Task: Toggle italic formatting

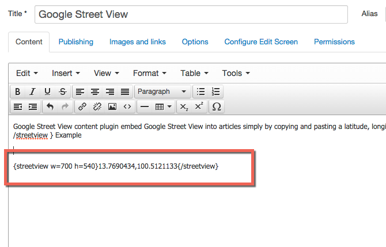Action: (32, 92)
